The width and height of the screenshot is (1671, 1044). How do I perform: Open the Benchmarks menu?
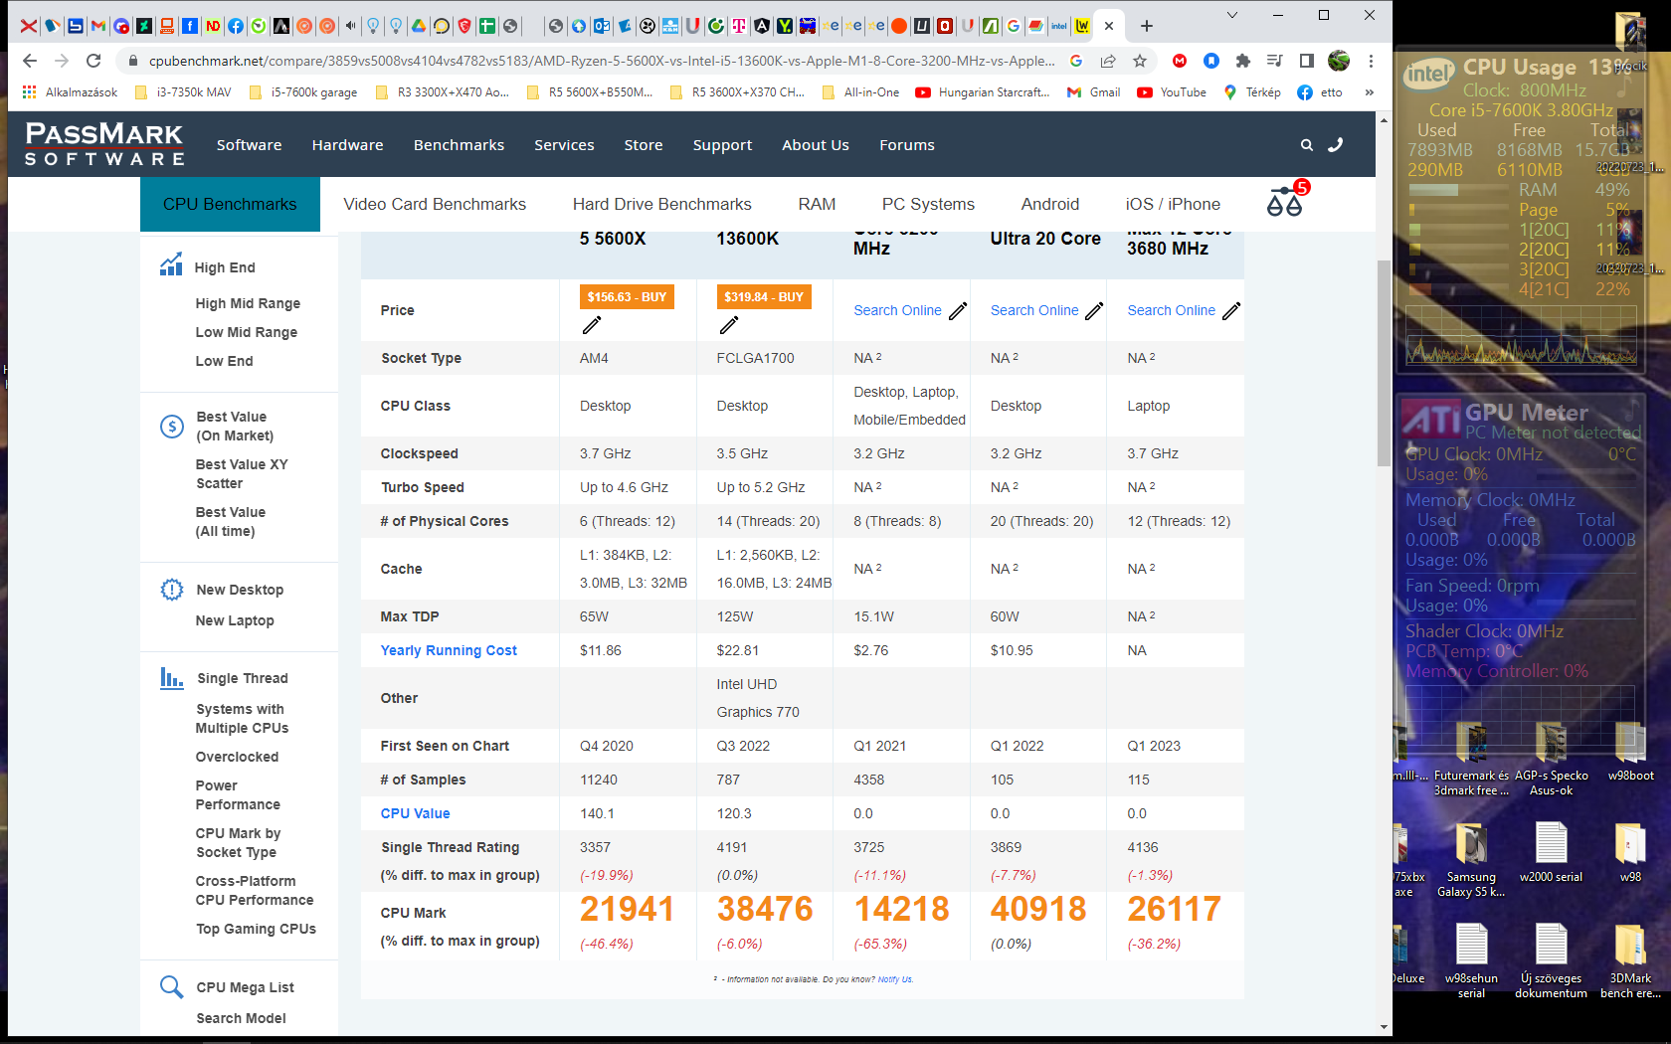click(459, 145)
